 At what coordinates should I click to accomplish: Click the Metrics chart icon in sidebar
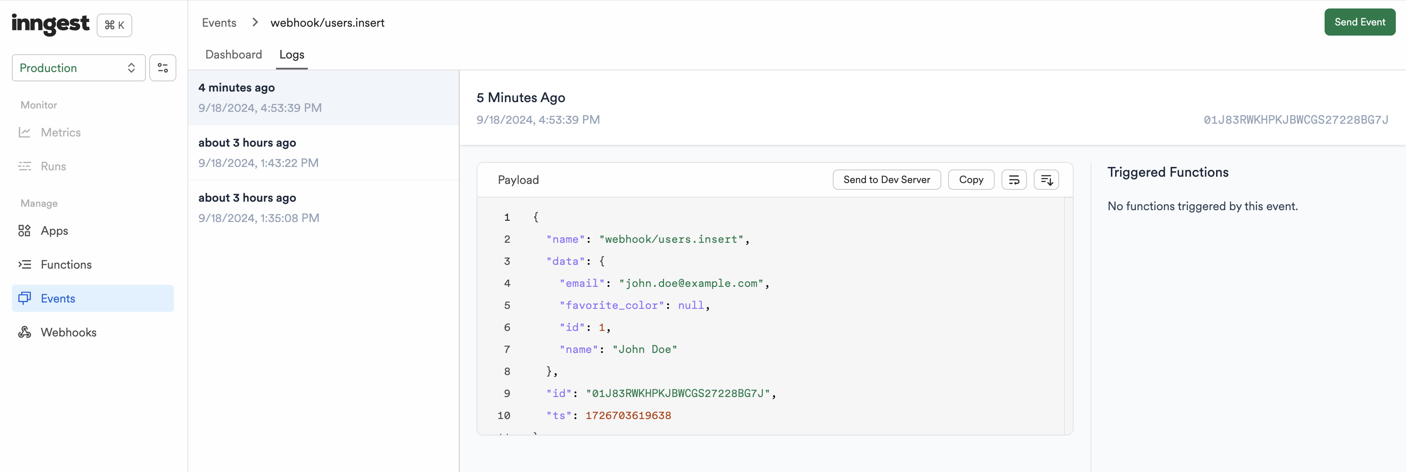(25, 132)
